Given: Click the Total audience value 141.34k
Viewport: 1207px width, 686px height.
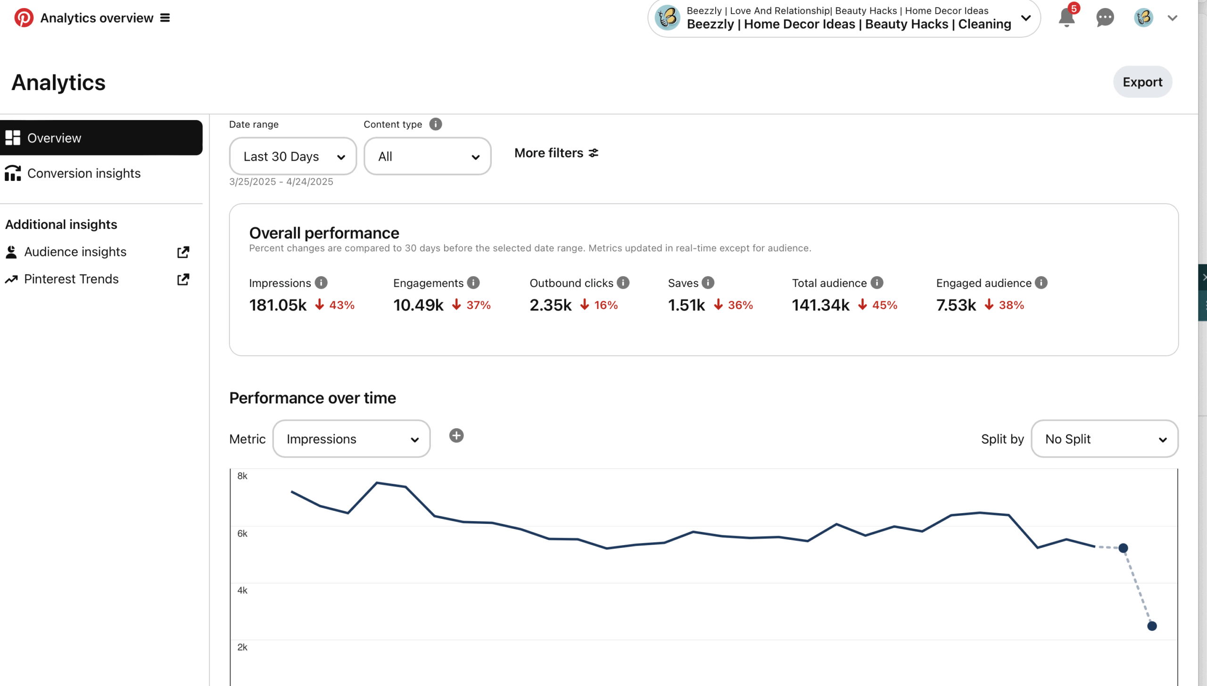Looking at the screenshot, I should [x=820, y=305].
